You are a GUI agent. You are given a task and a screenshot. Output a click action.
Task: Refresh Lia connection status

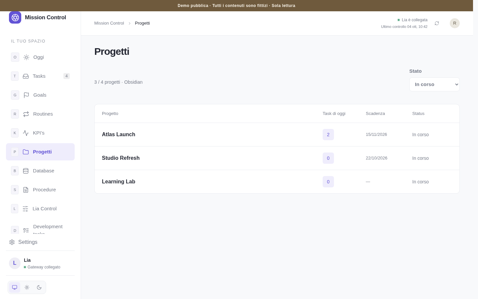tap(437, 23)
